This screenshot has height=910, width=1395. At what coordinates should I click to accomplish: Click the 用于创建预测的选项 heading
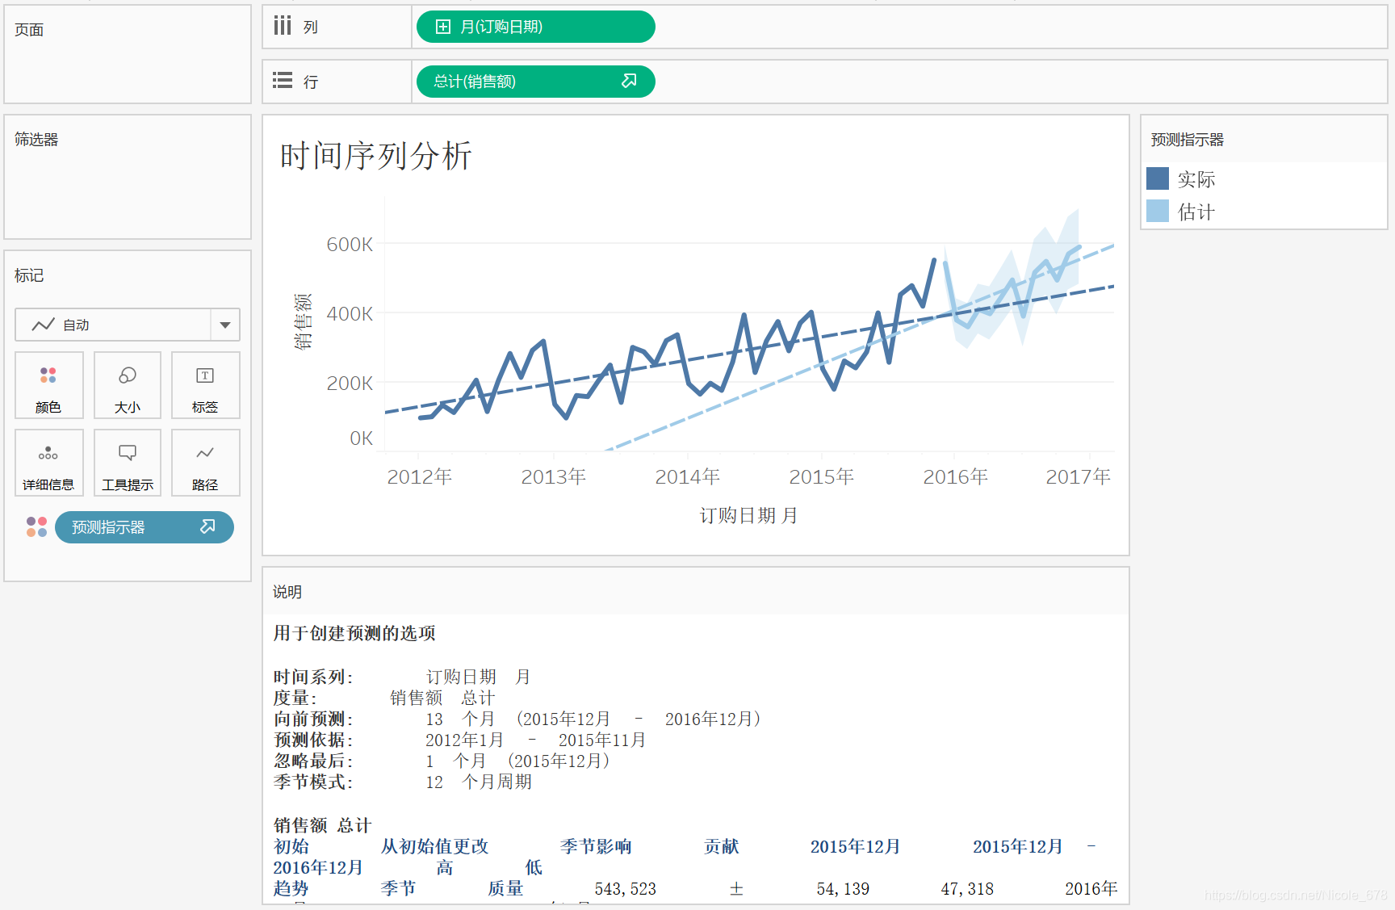click(x=354, y=633)
